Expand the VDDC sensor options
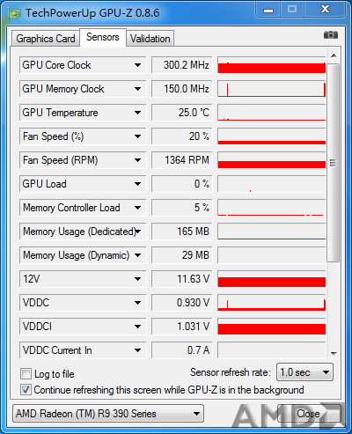 [137, 303]
